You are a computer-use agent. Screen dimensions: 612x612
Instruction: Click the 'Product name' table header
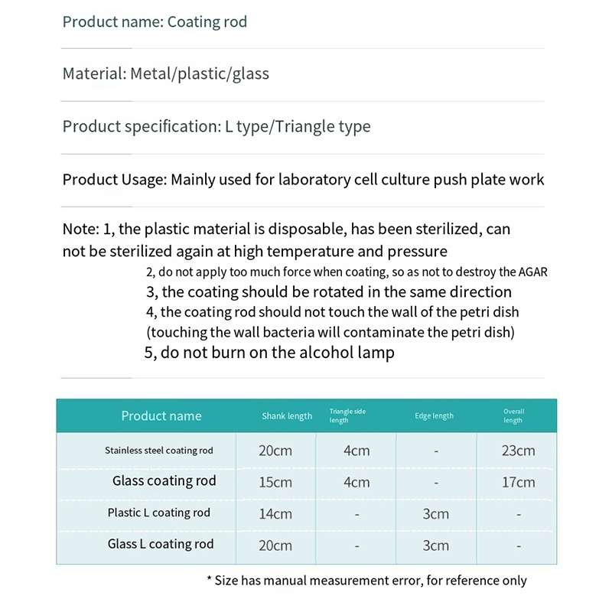(x=161, y=416)
